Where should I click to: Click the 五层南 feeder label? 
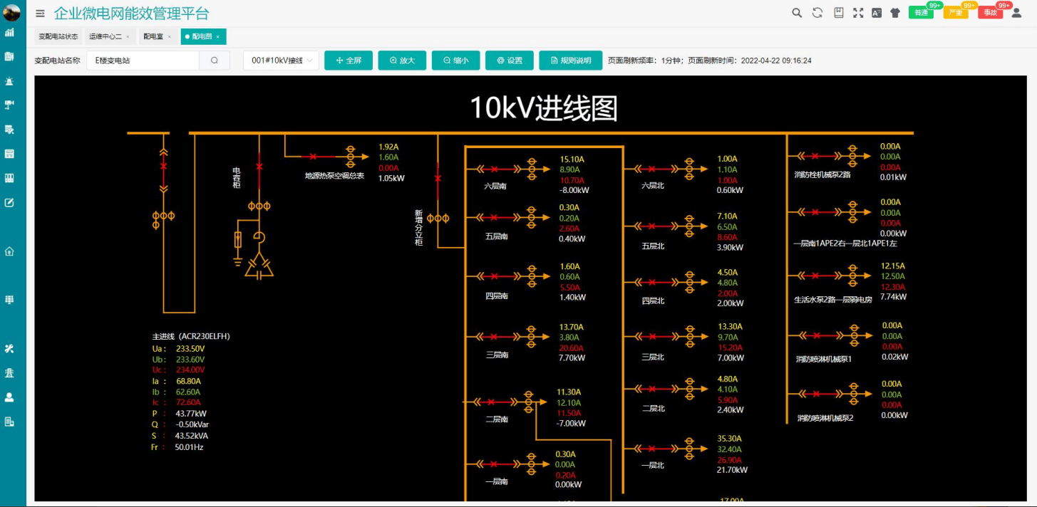tap(496, 236)
